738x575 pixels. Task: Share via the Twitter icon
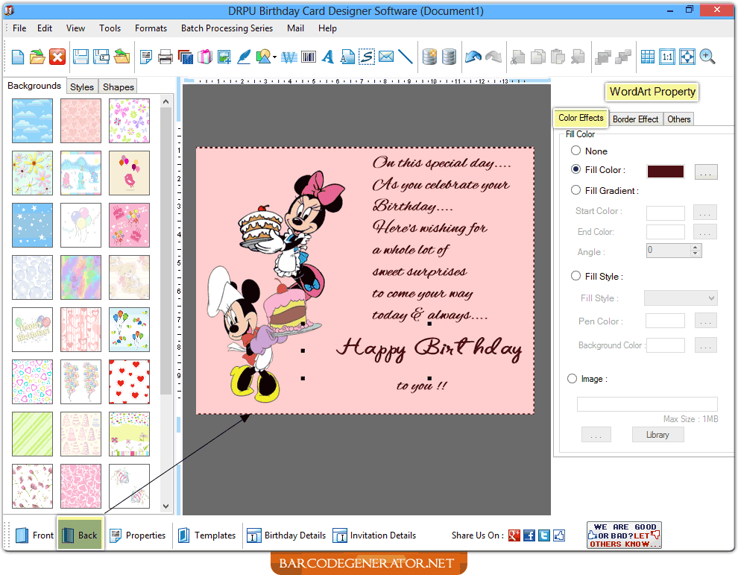(544, 535)
